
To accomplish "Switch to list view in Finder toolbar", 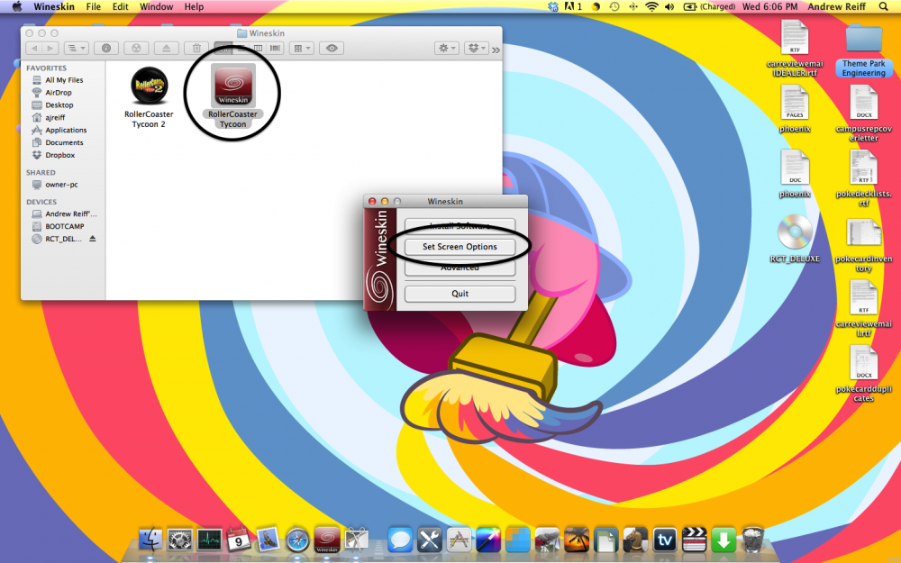I will click(x=241, y=48).
